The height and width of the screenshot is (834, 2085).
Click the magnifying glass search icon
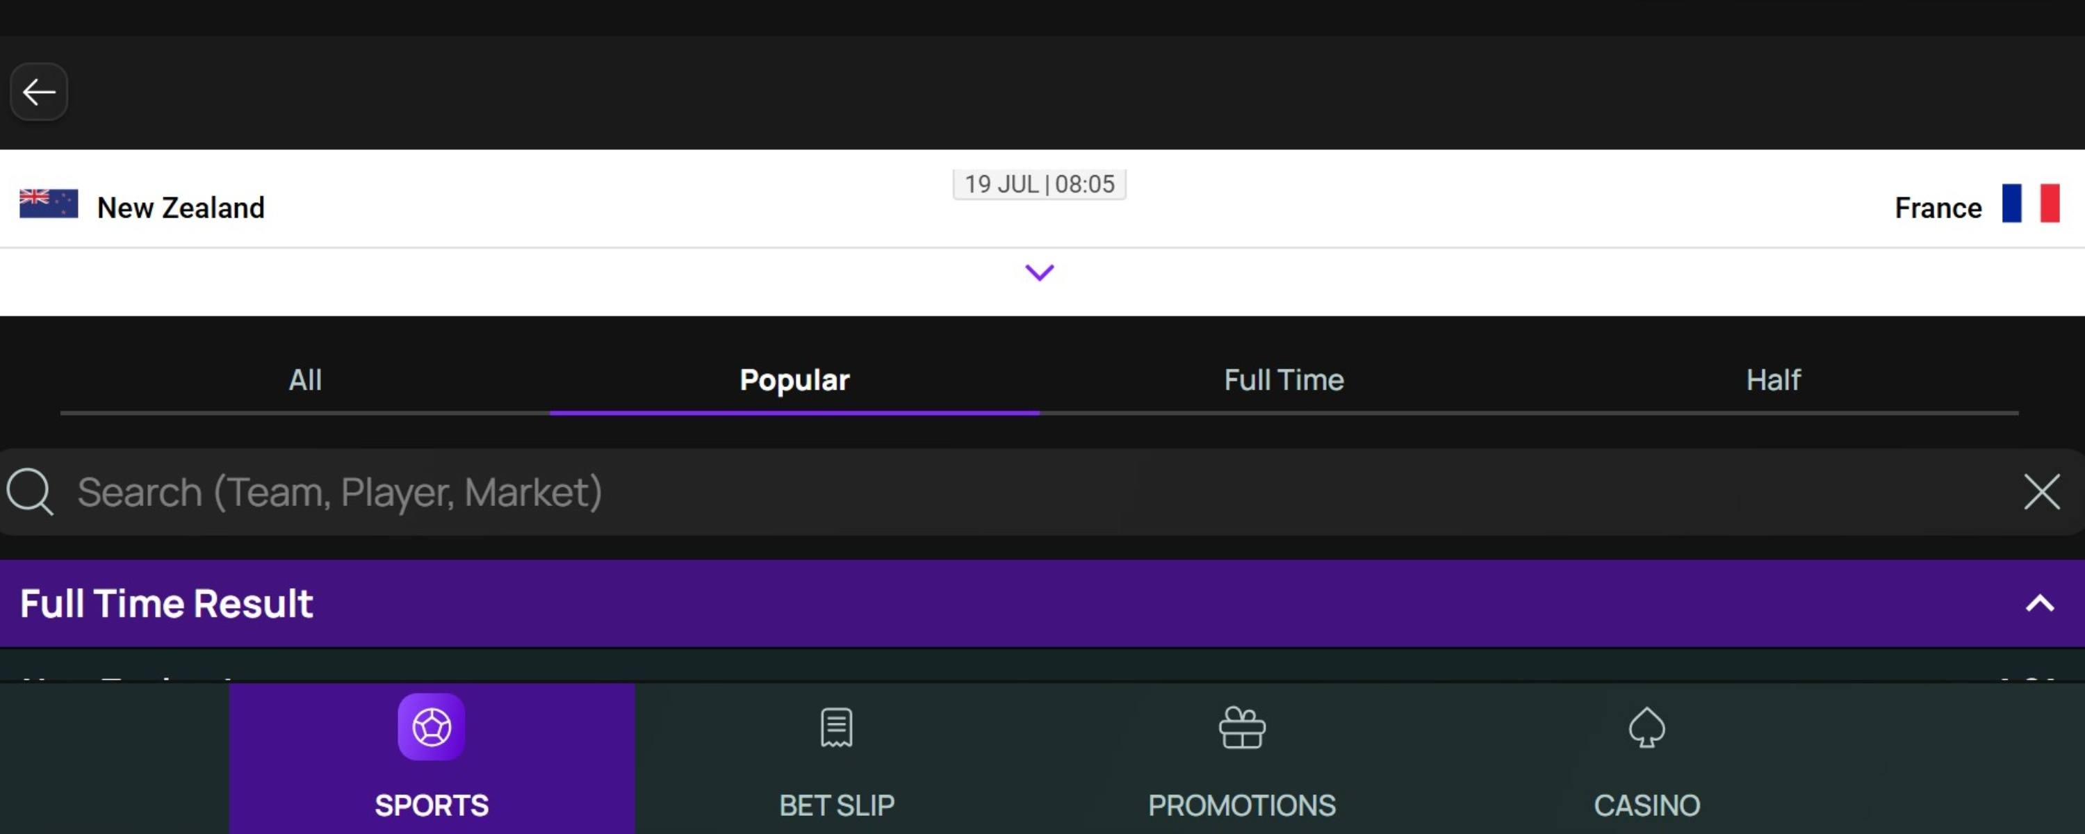tap(30, 491)
